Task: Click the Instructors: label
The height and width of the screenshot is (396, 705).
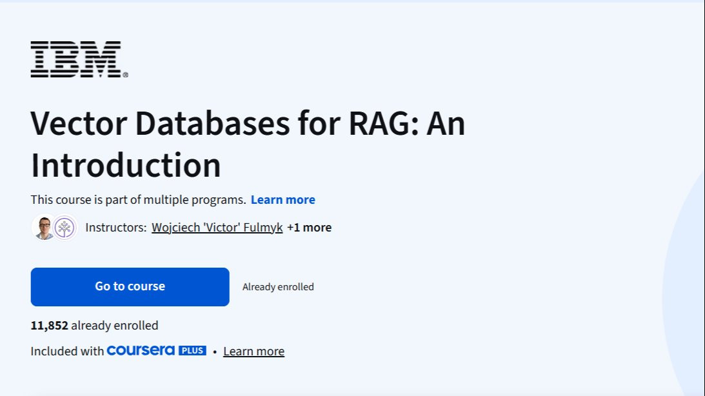Action: [115, 227]
